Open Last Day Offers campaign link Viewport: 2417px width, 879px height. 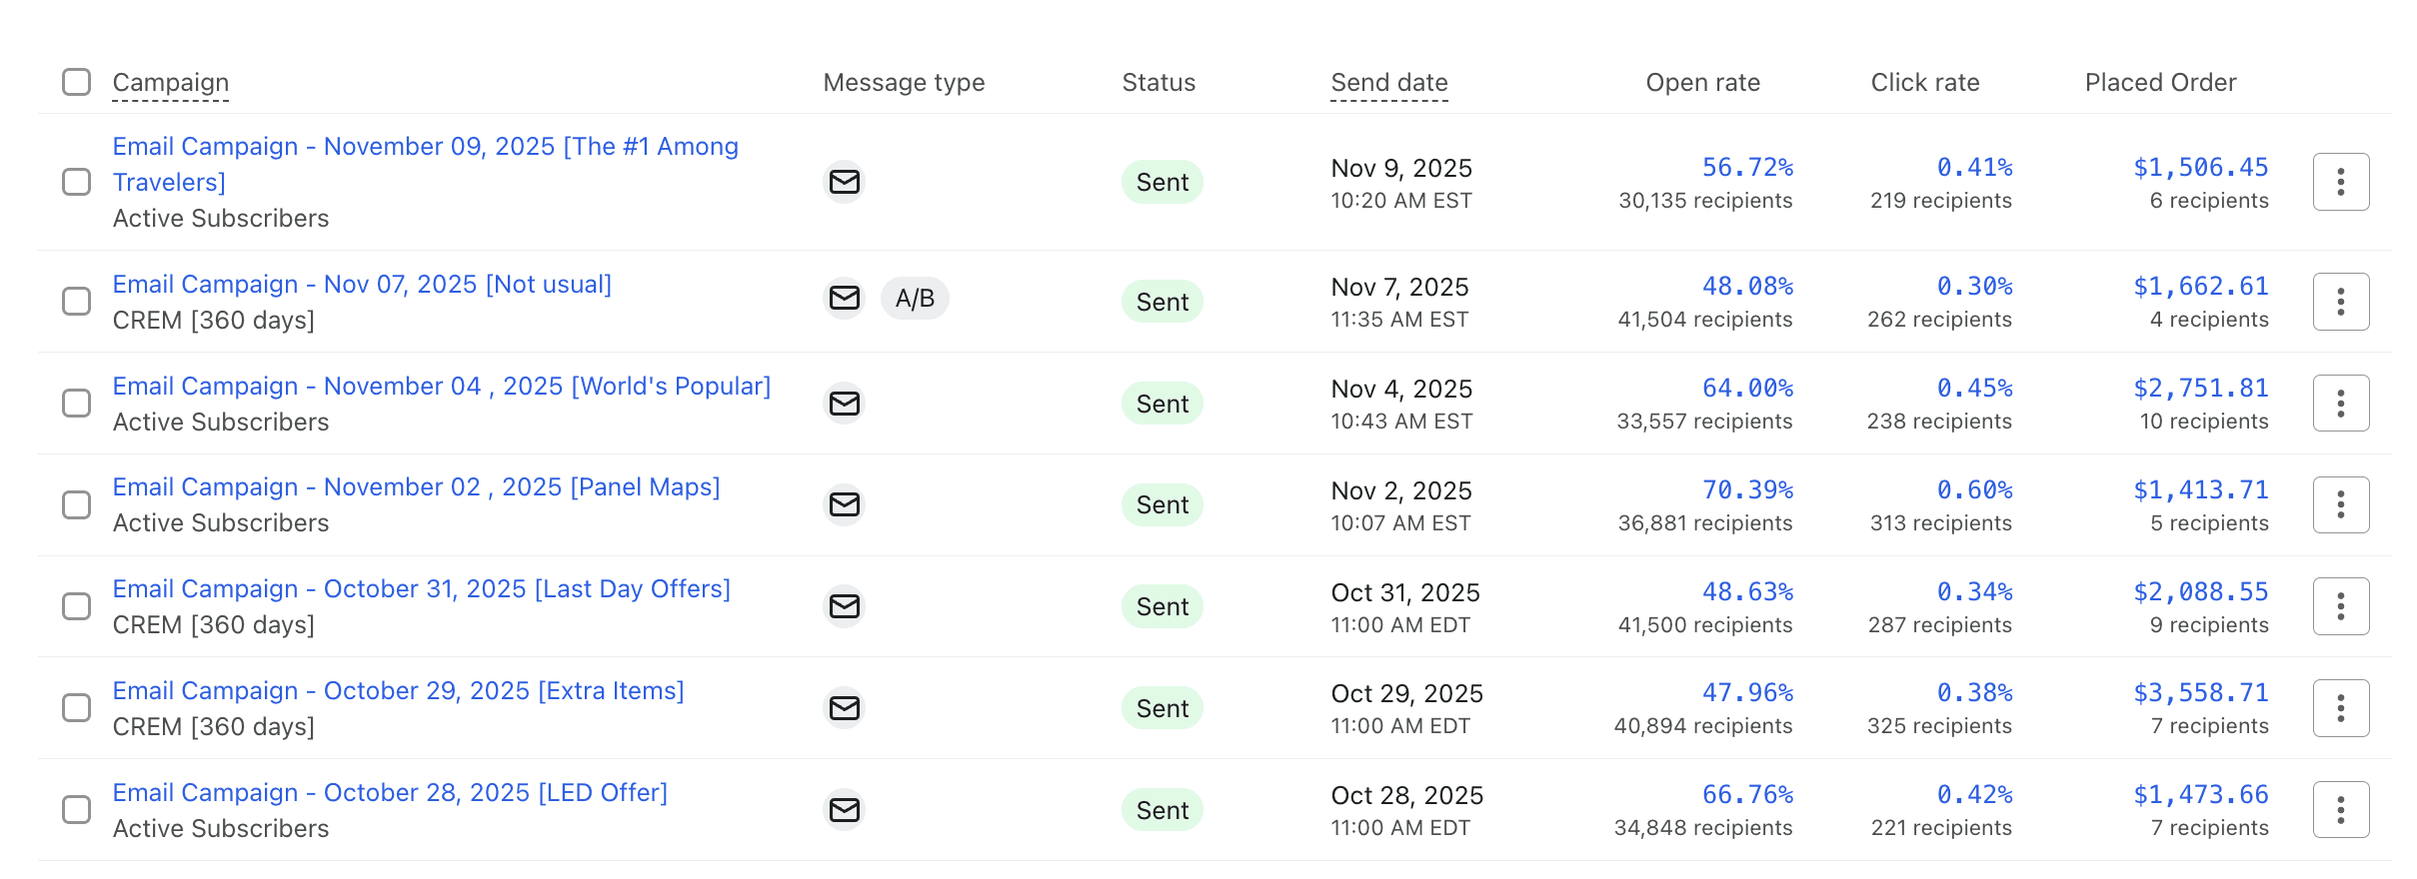421,589
